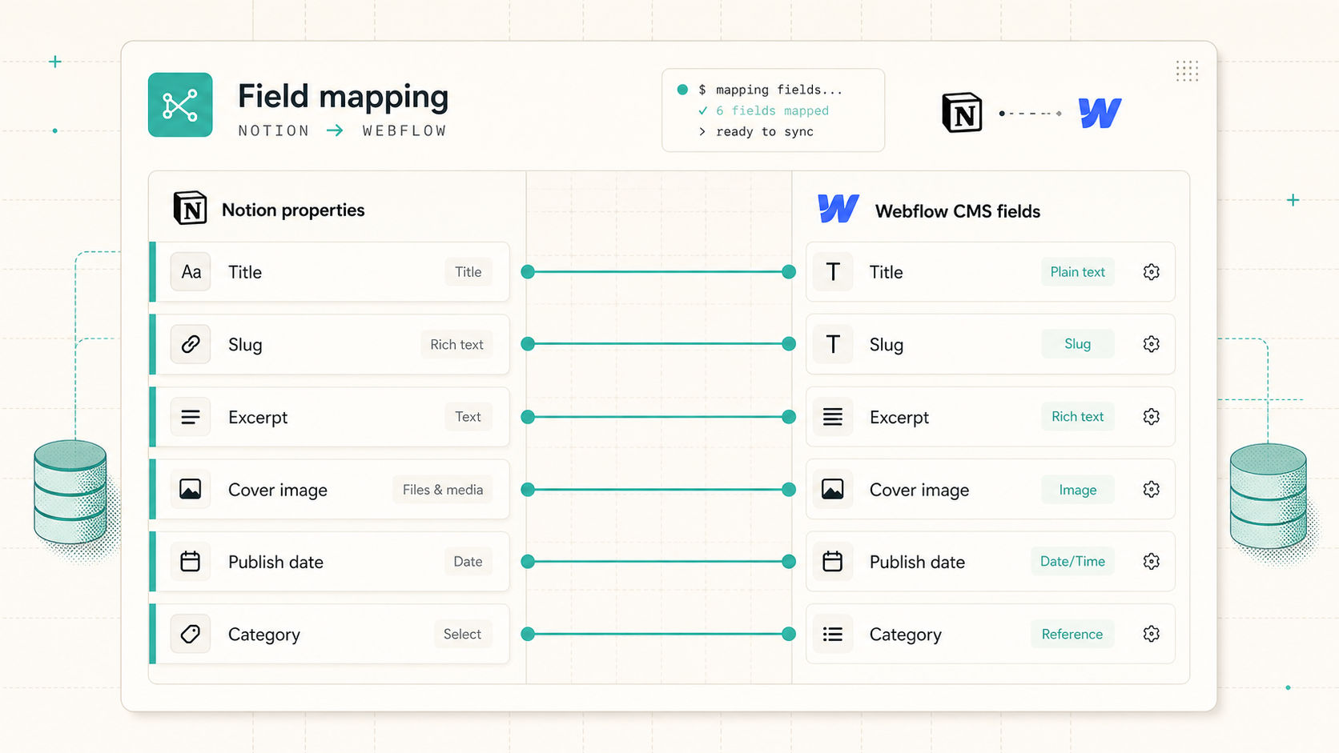This screenshot has width=1339, height=753.
Task: Select the Date/Time type badge
Action: 1072,562
